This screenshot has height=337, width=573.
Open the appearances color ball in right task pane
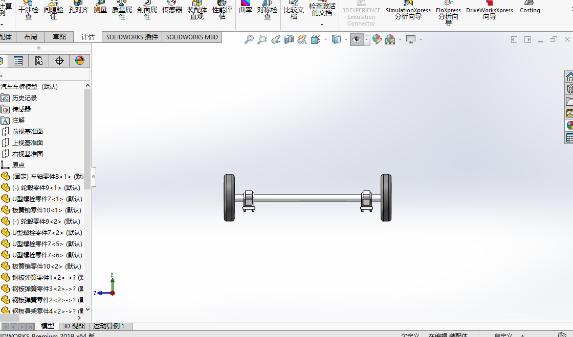coord(569,125)
